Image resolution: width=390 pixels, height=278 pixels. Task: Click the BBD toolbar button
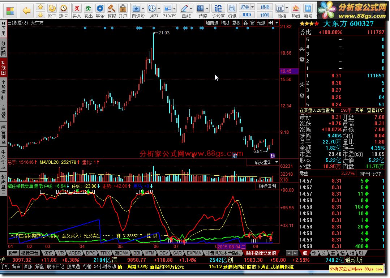tap(247, 15)
